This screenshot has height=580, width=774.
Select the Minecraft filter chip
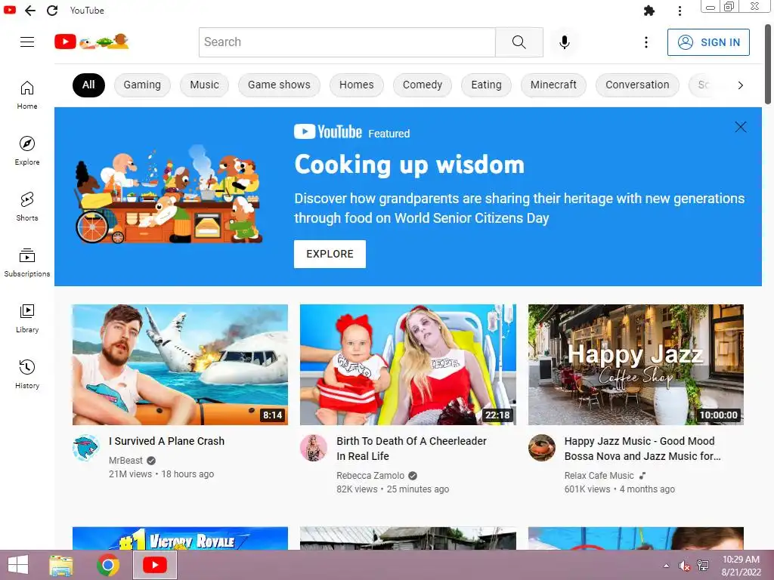[x=553, y=85]
